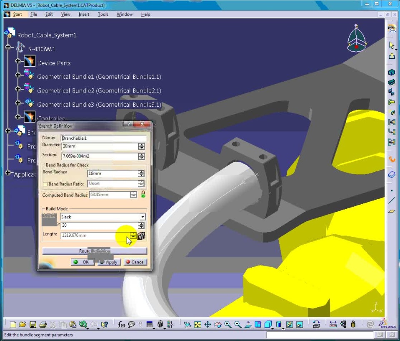Click the compass in the 3D view
This screenshot has width=400, height=341.
click(x=357, y=38)
